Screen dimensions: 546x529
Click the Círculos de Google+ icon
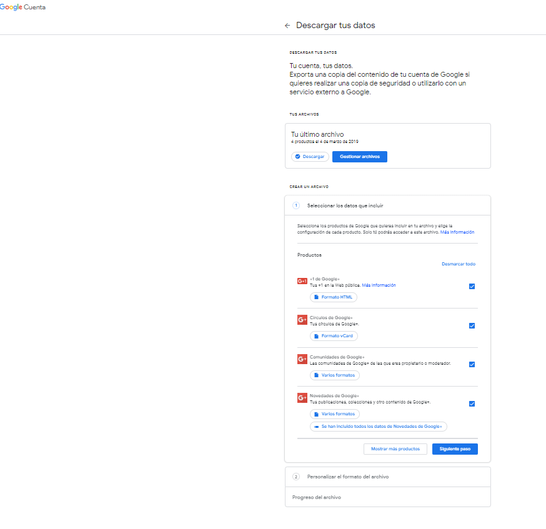click(302, 320)
